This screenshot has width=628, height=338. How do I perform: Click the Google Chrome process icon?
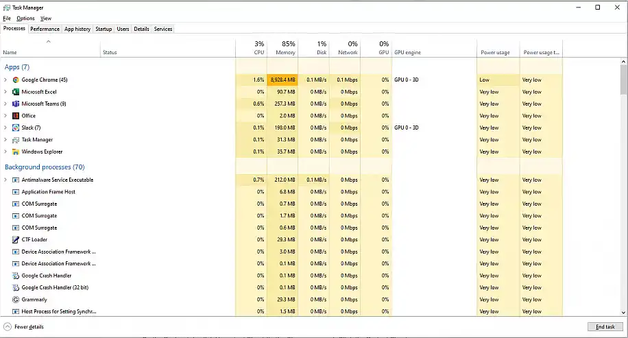(16, 80)
